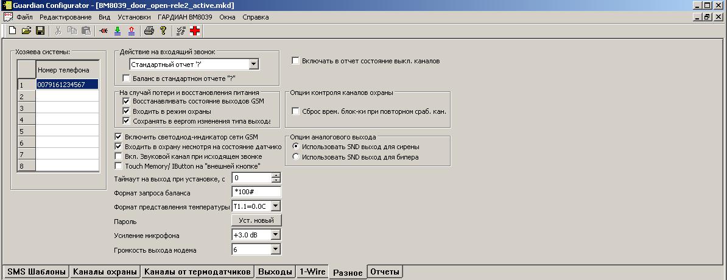This screenshot has height=280, width=727.
Task: Click the green download arrow icon
Action: tap(118, 30)
